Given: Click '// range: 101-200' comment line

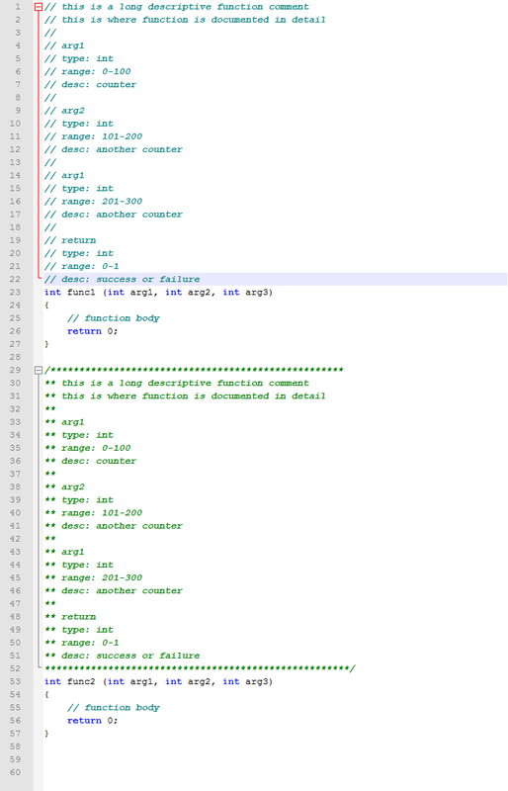Looking at the screenshot, I should click(93, 136).
